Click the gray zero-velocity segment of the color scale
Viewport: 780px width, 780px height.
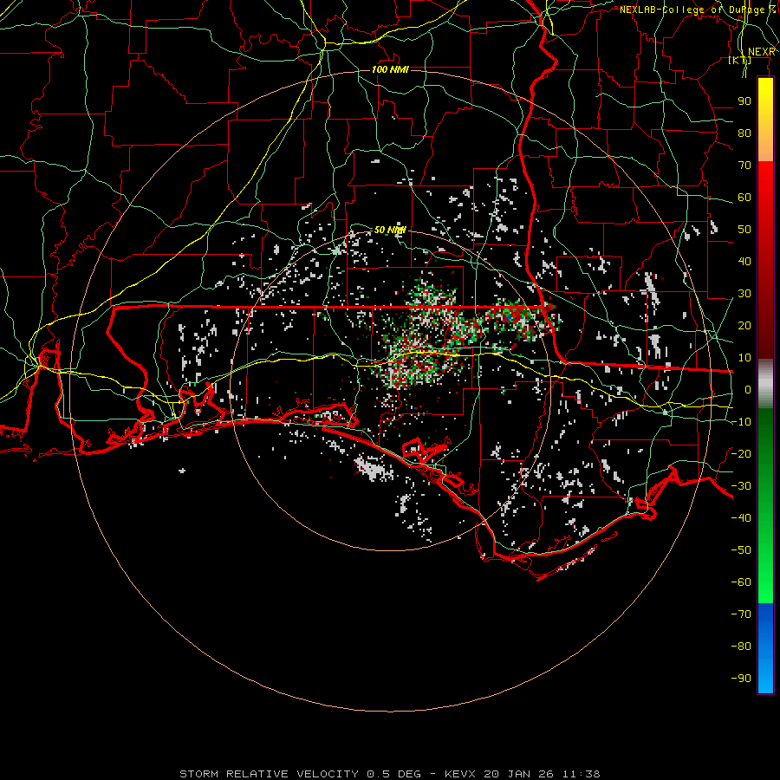coord(765,384)
